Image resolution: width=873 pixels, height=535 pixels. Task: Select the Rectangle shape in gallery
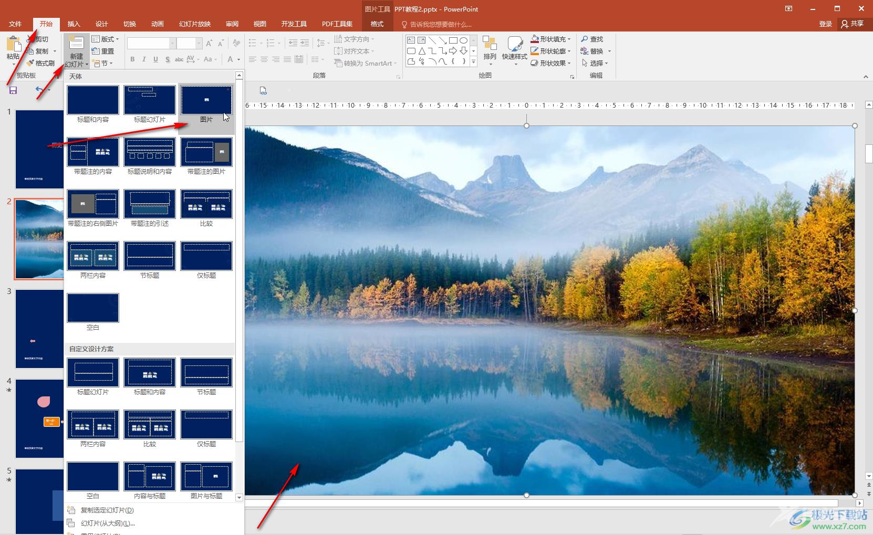click(x=453, y=40)
